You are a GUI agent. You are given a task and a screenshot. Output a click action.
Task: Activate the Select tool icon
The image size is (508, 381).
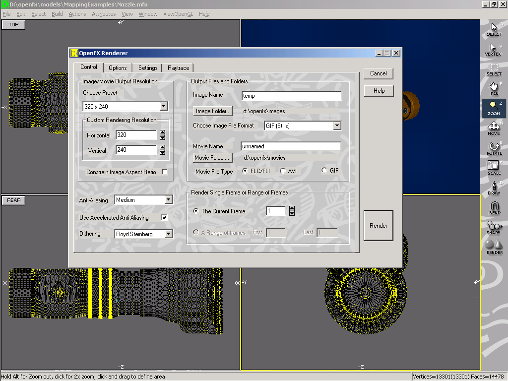[494, 69]
